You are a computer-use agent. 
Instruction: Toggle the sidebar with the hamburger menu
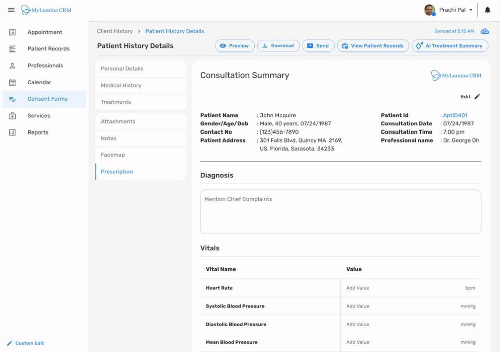point(11,9)
